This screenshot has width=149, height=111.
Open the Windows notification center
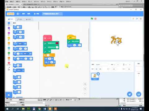[141, 109]
